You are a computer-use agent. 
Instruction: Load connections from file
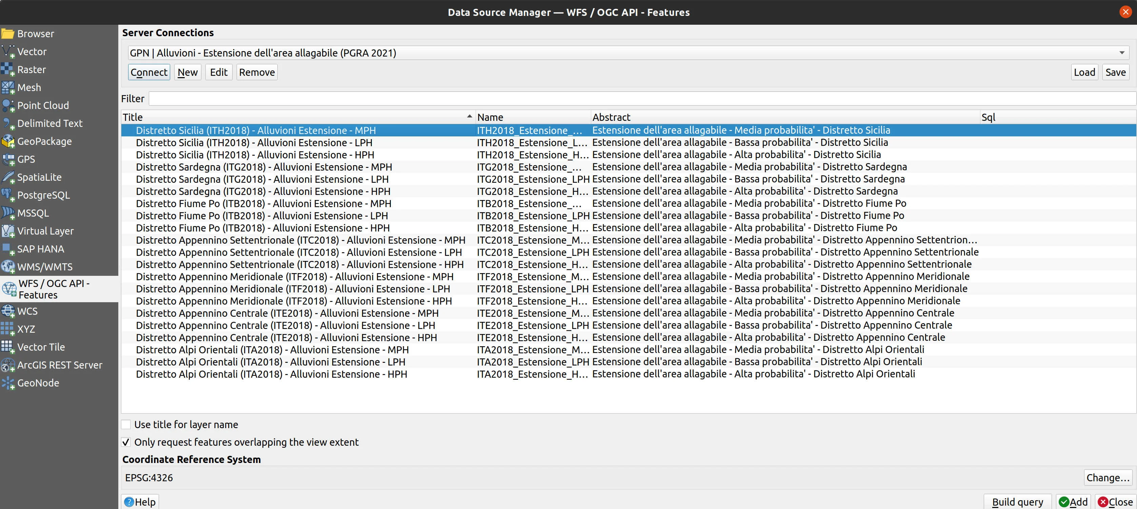pos(1084,72)
